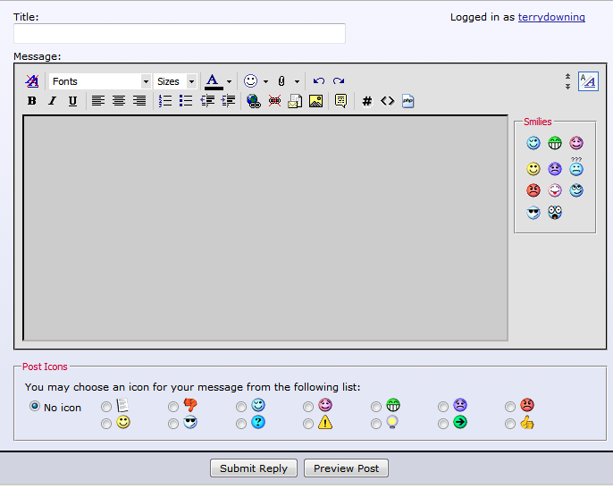Increase editor size with the down arrows

[567, 87]
